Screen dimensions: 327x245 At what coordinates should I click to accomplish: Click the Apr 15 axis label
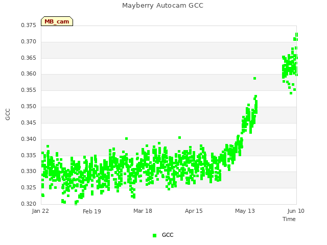click(x=194, y=211)
